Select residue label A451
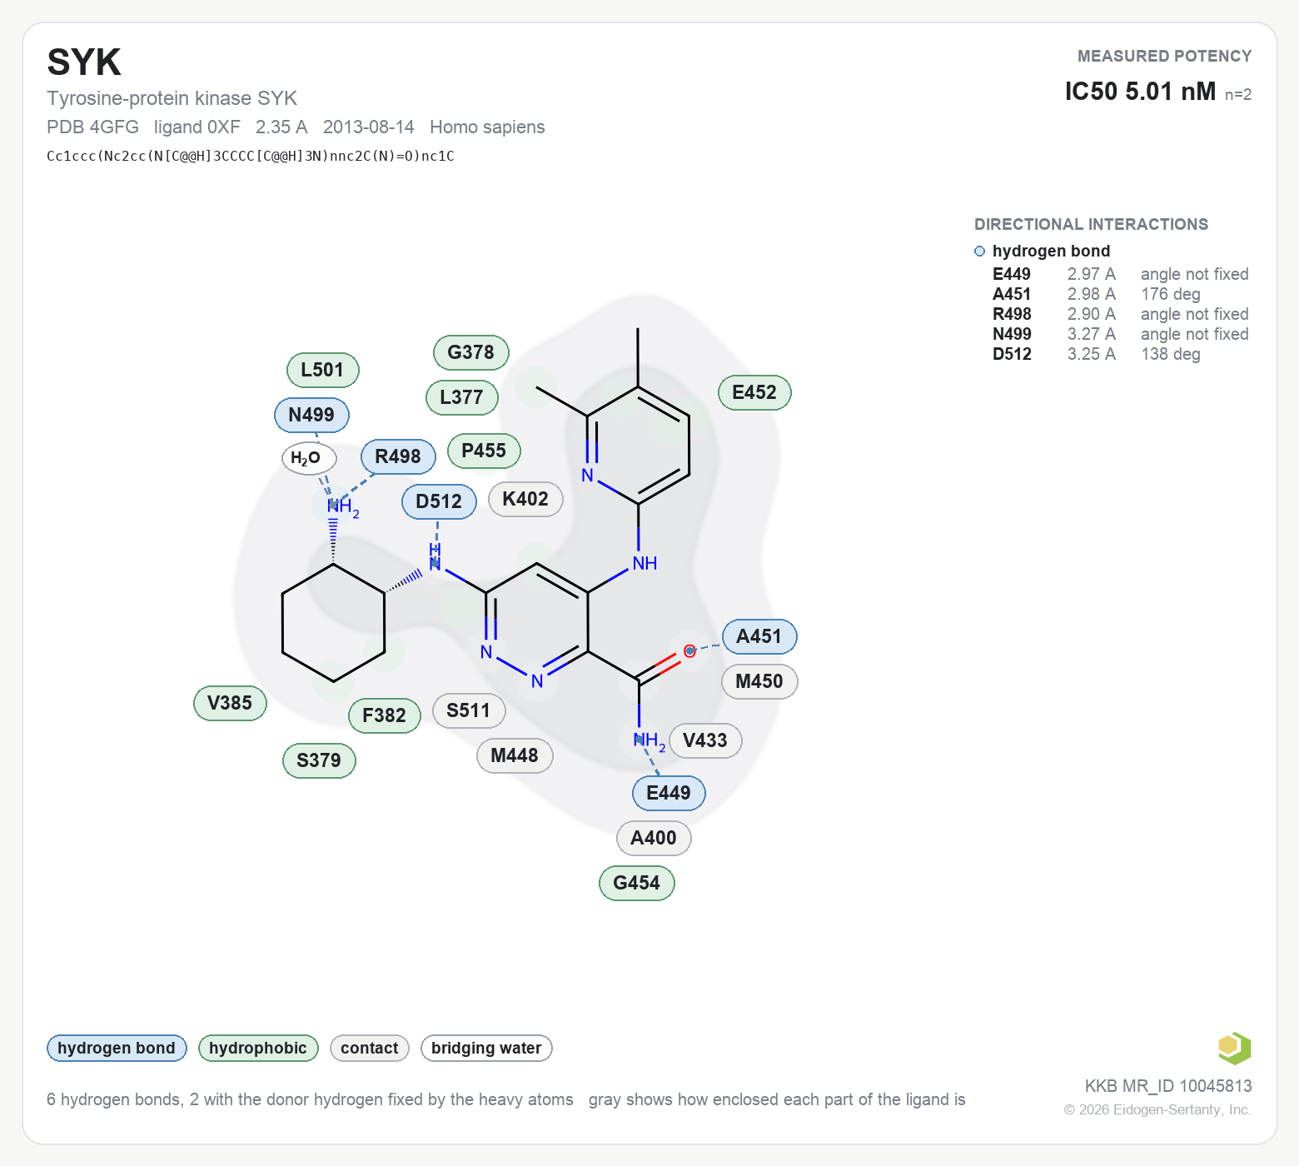This screenshot has width=1299, height=1166. 759,636
